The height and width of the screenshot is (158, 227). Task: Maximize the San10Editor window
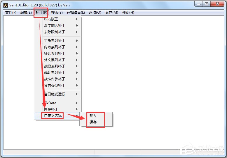[x=207, y=4]
